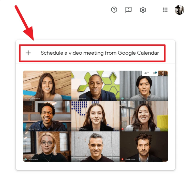Open Settings via the gear icon
This screenshot has width=190, height=180.
pos(143,10)
